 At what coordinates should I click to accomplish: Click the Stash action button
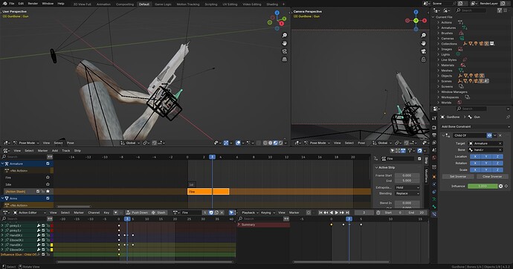tap(158, 213)
